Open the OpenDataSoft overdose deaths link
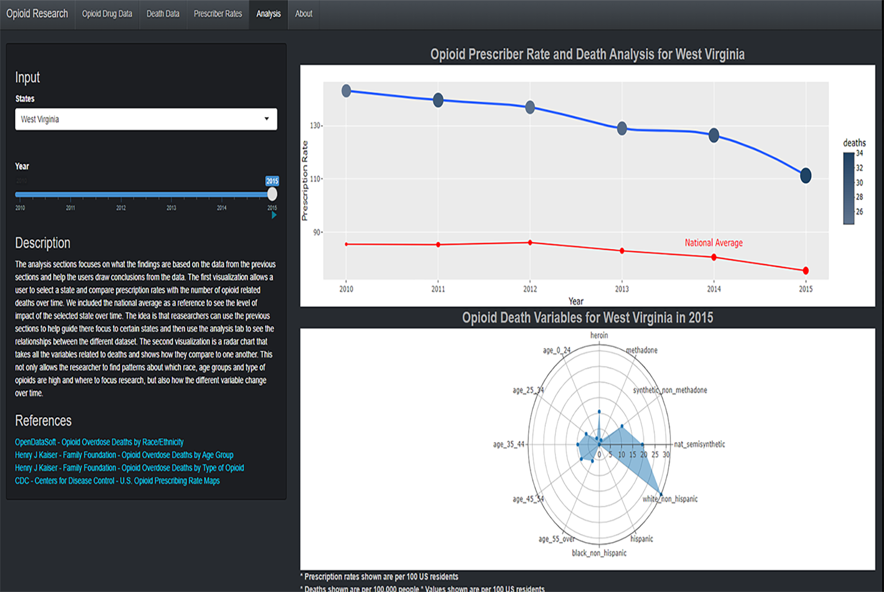 (99, 442)
